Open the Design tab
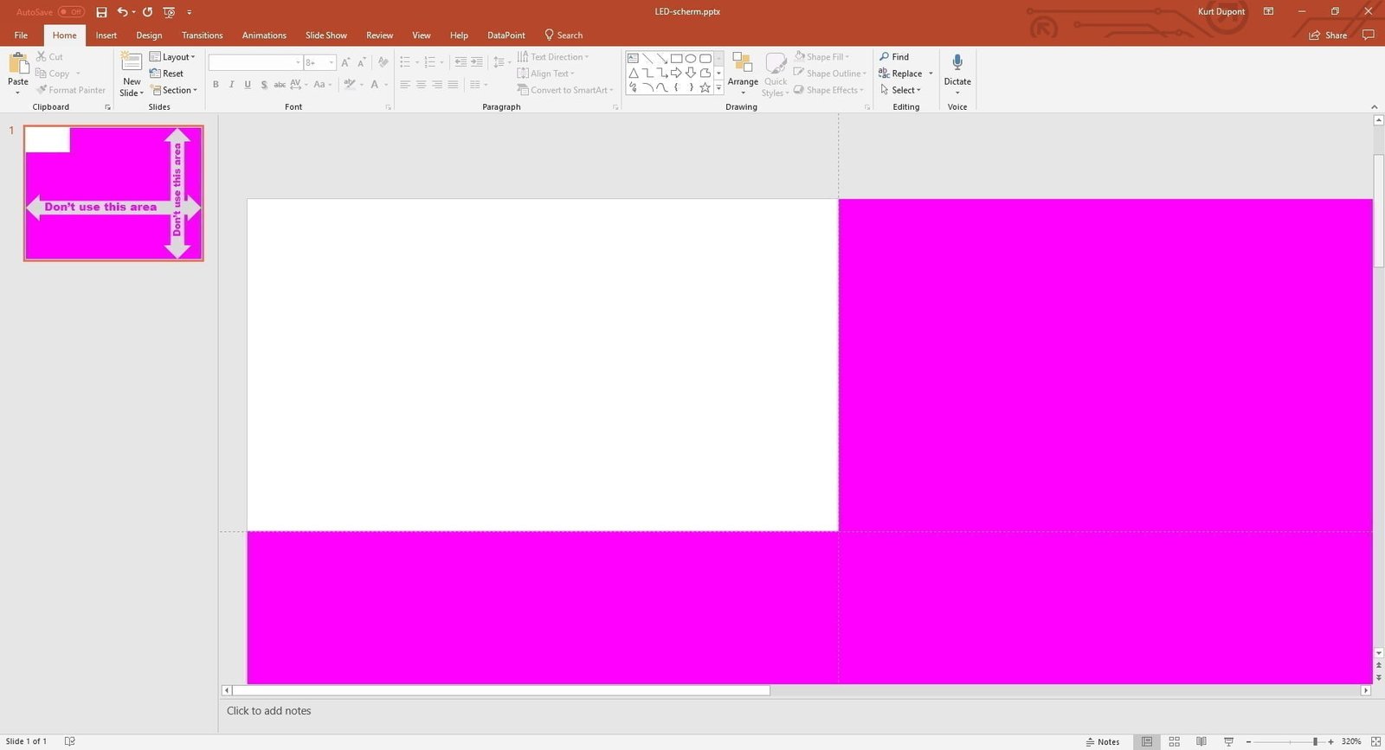 (149, 35)
